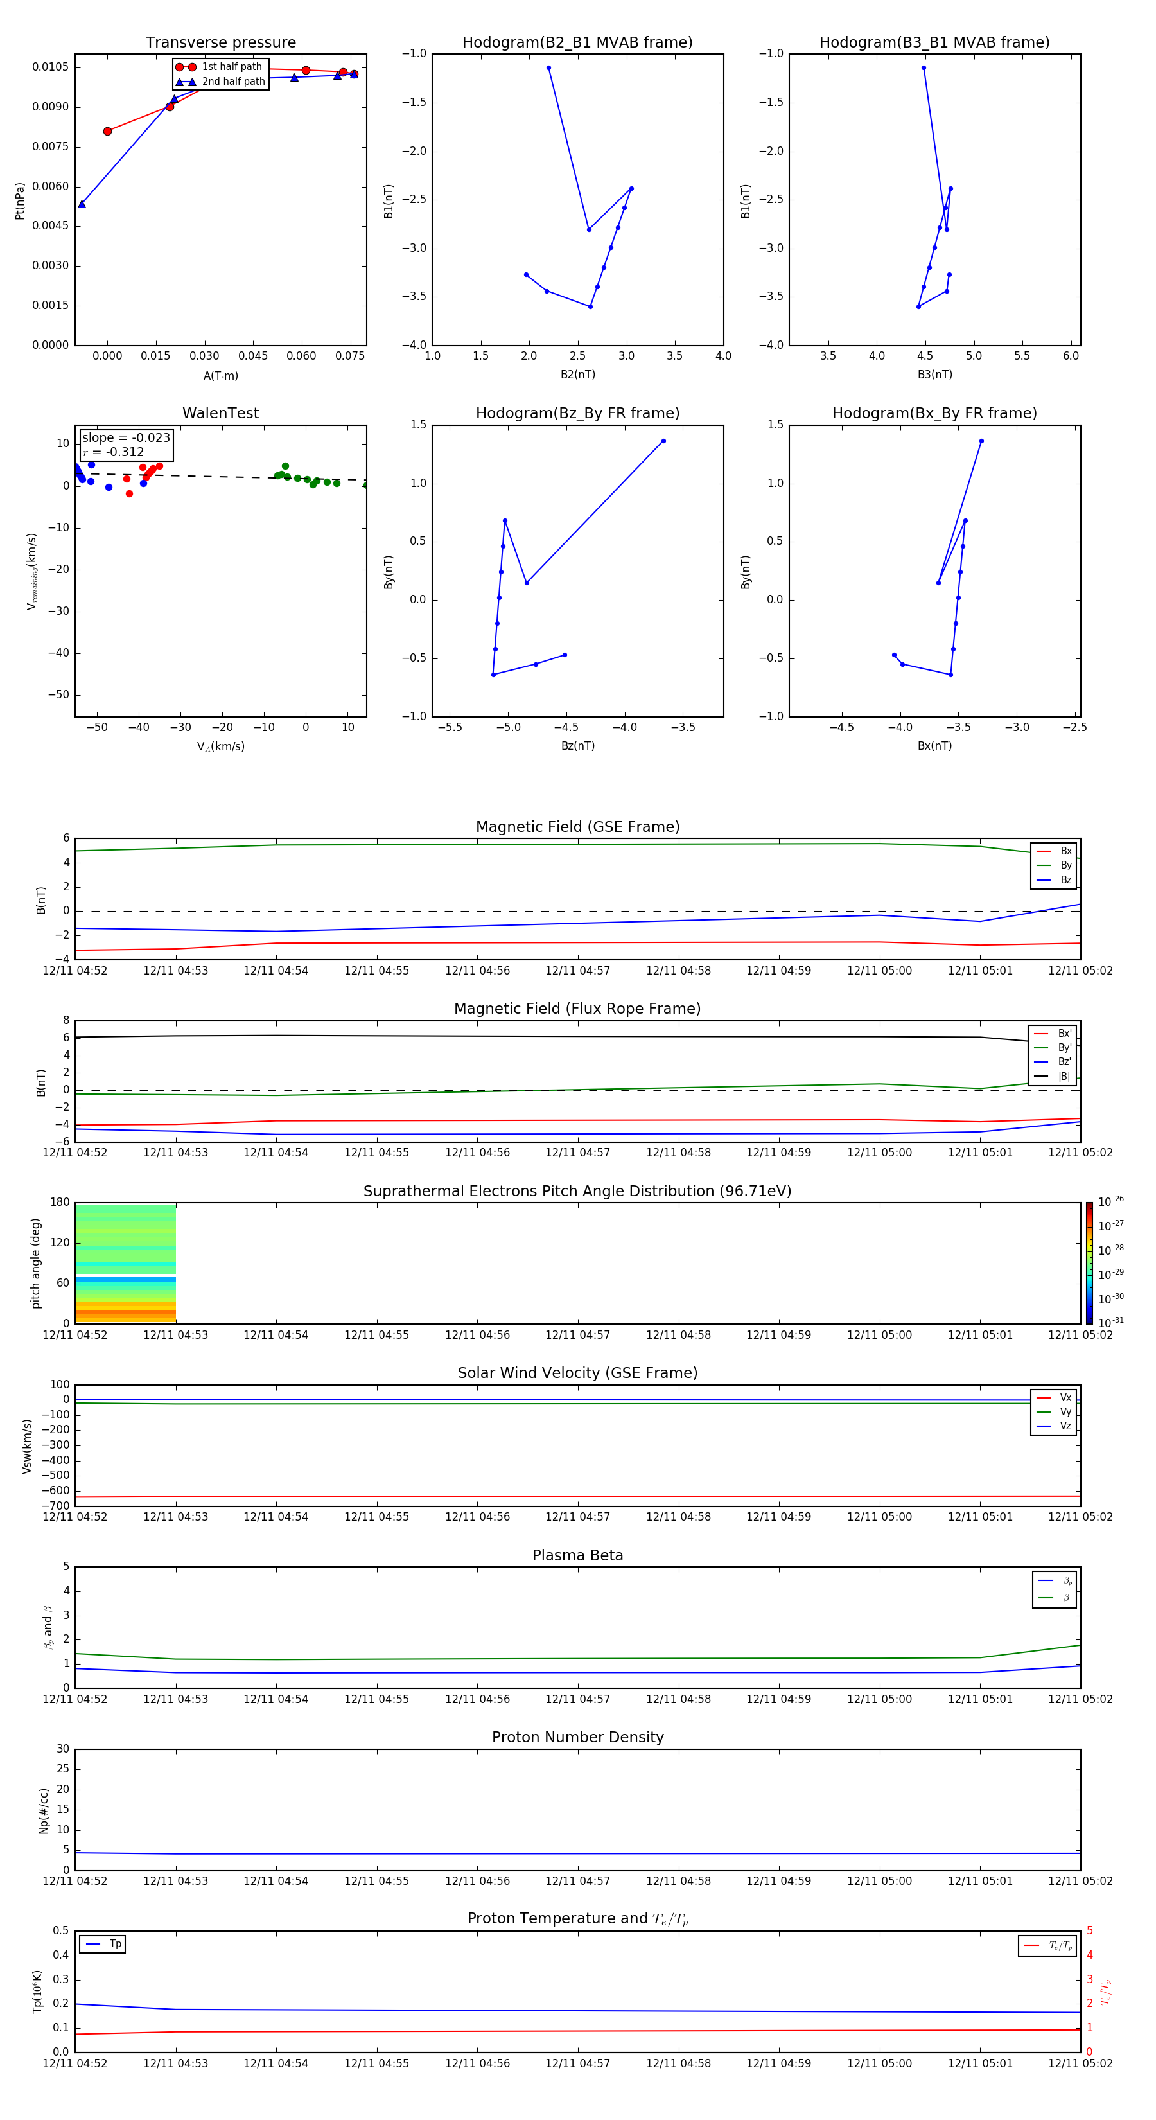
Task: Click '12/11 04:57' tick under GSE magnetic field
Action: [x=577, y=971]
